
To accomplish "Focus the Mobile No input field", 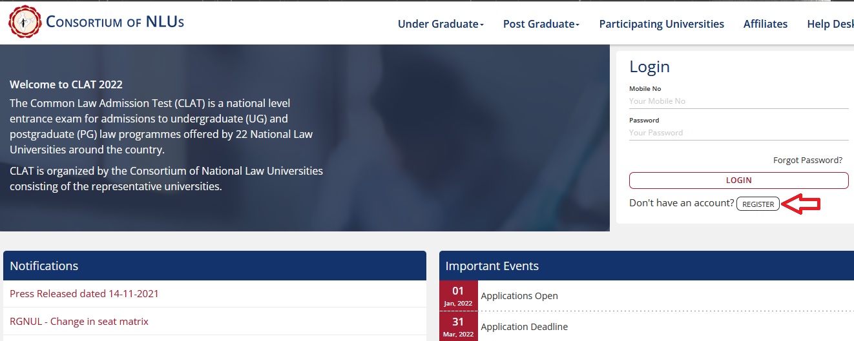I will coord(738,101).
